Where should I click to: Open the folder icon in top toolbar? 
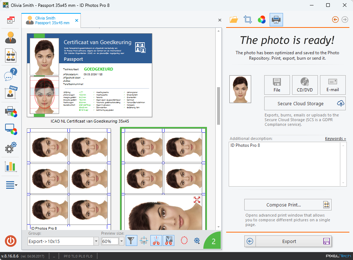[x=234, y=20]
